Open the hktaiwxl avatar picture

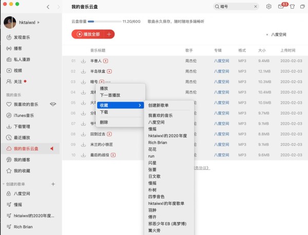click(x=10, y=23)
